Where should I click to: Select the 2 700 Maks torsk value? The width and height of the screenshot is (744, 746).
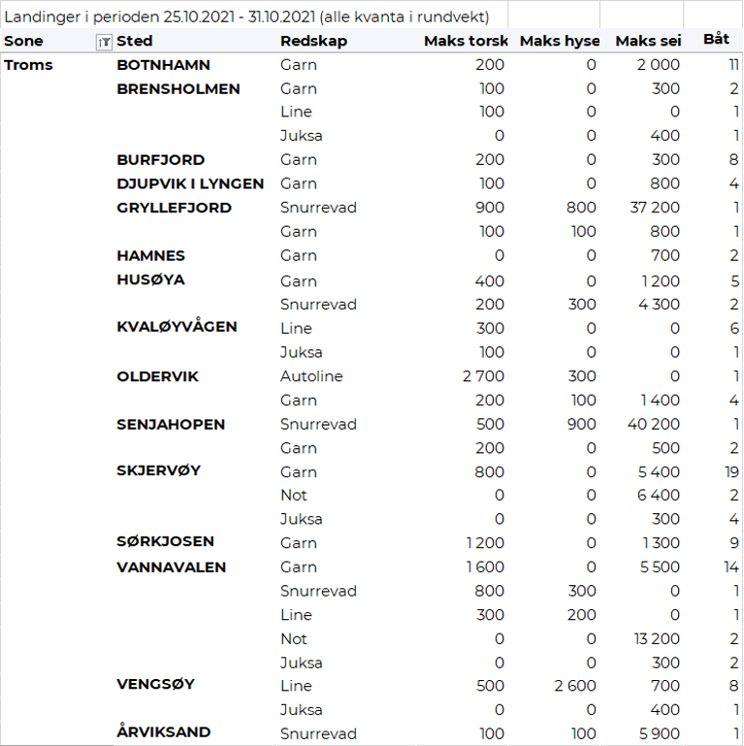click(x=482, y=376)
